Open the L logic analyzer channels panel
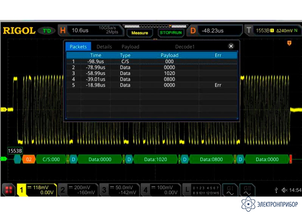The height and width of the screenshot is (216, 302). 201,190
